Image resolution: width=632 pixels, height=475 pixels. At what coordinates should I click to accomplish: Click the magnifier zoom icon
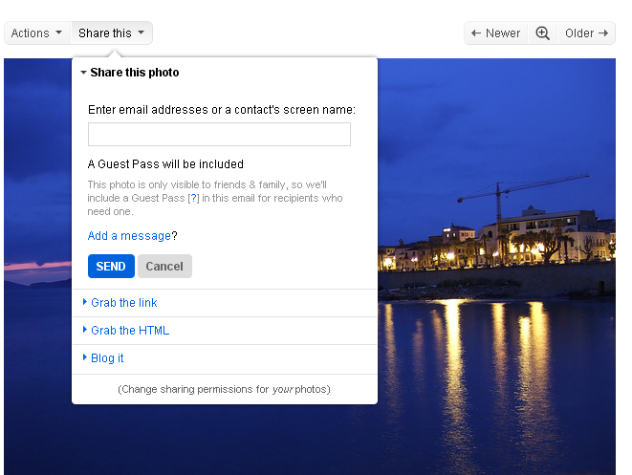click(542, 33)
